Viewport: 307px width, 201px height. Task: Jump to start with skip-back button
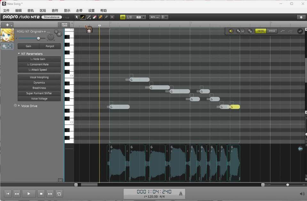click(x=8, y=194)
